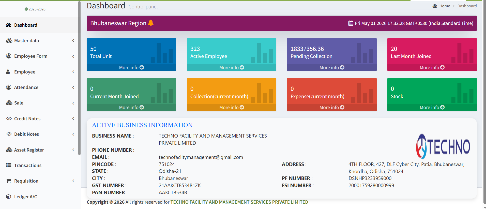The height and width of the screenshot is (209, 486).
Task: Click the Odisha-21 state value
Action: point(170,171)
